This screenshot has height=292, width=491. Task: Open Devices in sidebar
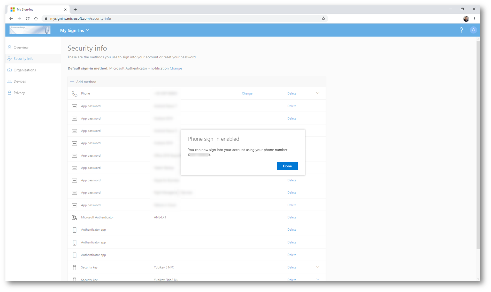pyautogui.click(x=33, y=81)
